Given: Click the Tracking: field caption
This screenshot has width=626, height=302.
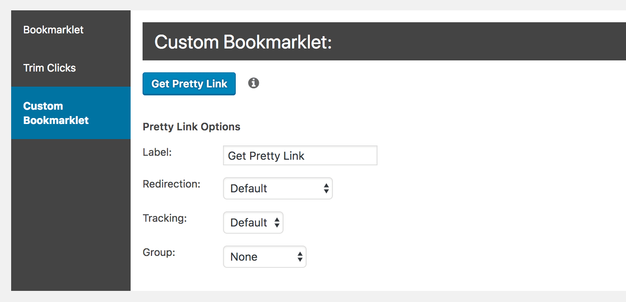Looking at the screenshot, I should coord(165,218).
